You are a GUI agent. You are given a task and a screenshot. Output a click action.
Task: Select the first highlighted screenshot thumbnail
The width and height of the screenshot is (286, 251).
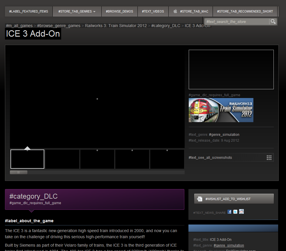click(x=27, y=159)
